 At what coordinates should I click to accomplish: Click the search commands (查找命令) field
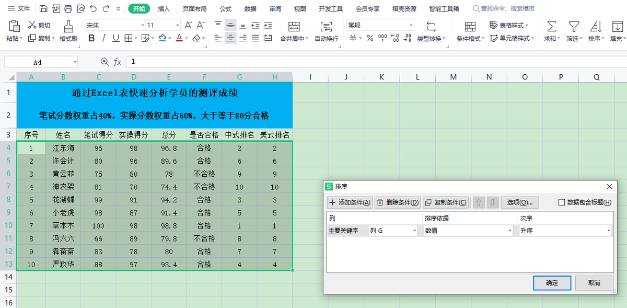504,8
